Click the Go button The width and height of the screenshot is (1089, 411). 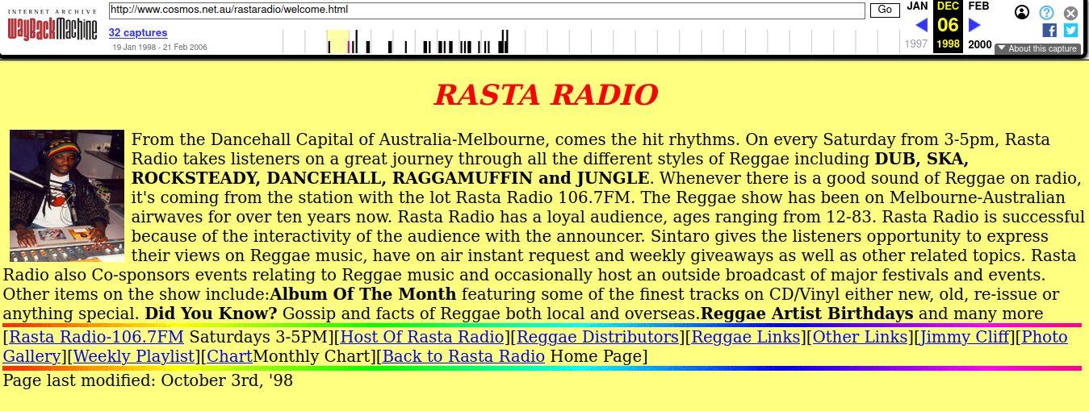(885, 10)
